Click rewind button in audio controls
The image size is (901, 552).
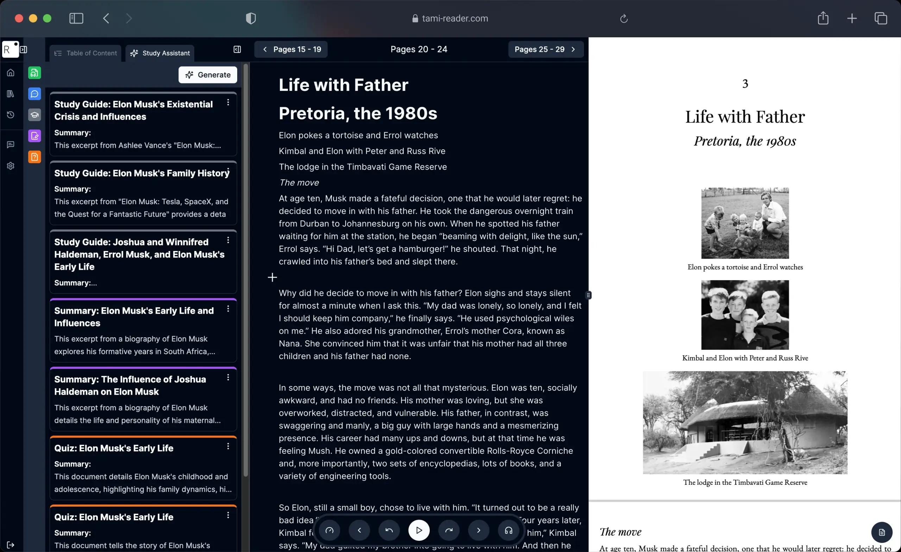pos(389,530)
